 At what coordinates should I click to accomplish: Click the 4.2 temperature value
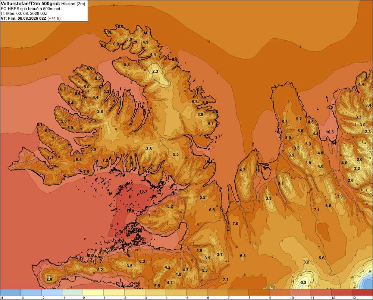pyautogui.click(x=167, y=267)
